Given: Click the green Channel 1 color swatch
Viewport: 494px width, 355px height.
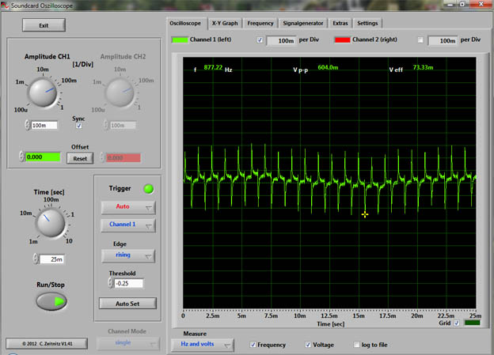Looking at the screenshot, I should click(x=180, y=40).
